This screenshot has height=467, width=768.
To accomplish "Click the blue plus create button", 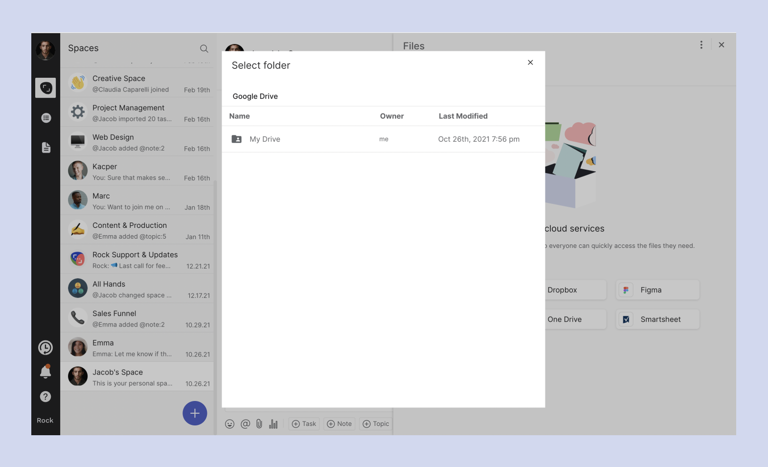I will point(195,413).
